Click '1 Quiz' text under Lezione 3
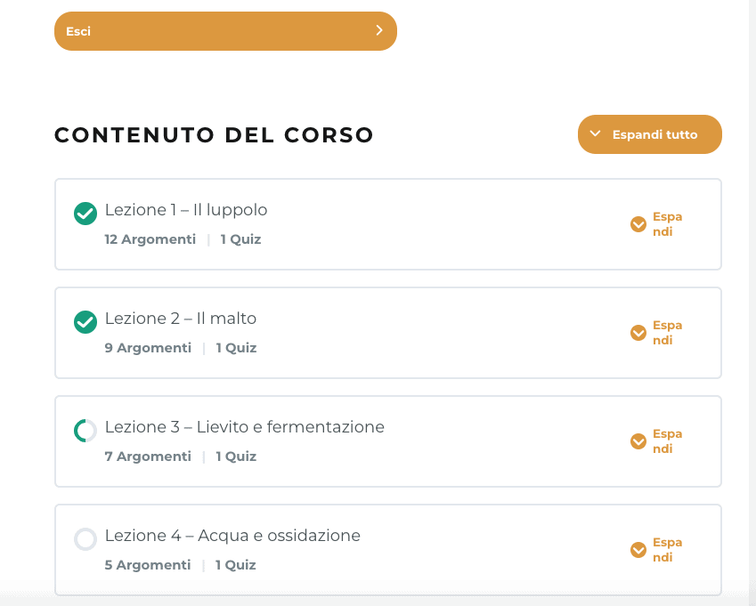The image size is (756, 606). coord(236,457)
